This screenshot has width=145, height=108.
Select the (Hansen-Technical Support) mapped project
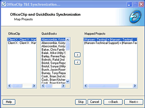(110, 43)
